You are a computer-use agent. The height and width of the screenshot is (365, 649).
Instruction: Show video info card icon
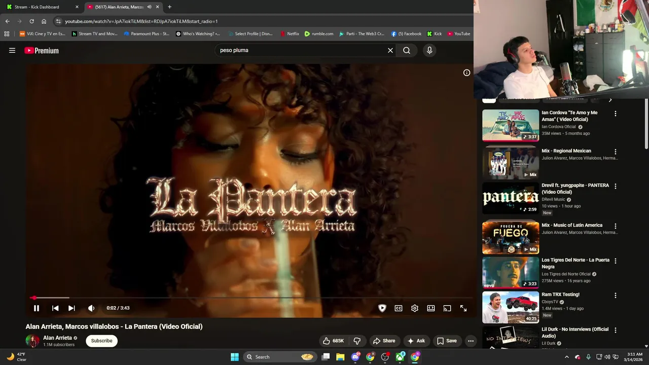[466, 72]
